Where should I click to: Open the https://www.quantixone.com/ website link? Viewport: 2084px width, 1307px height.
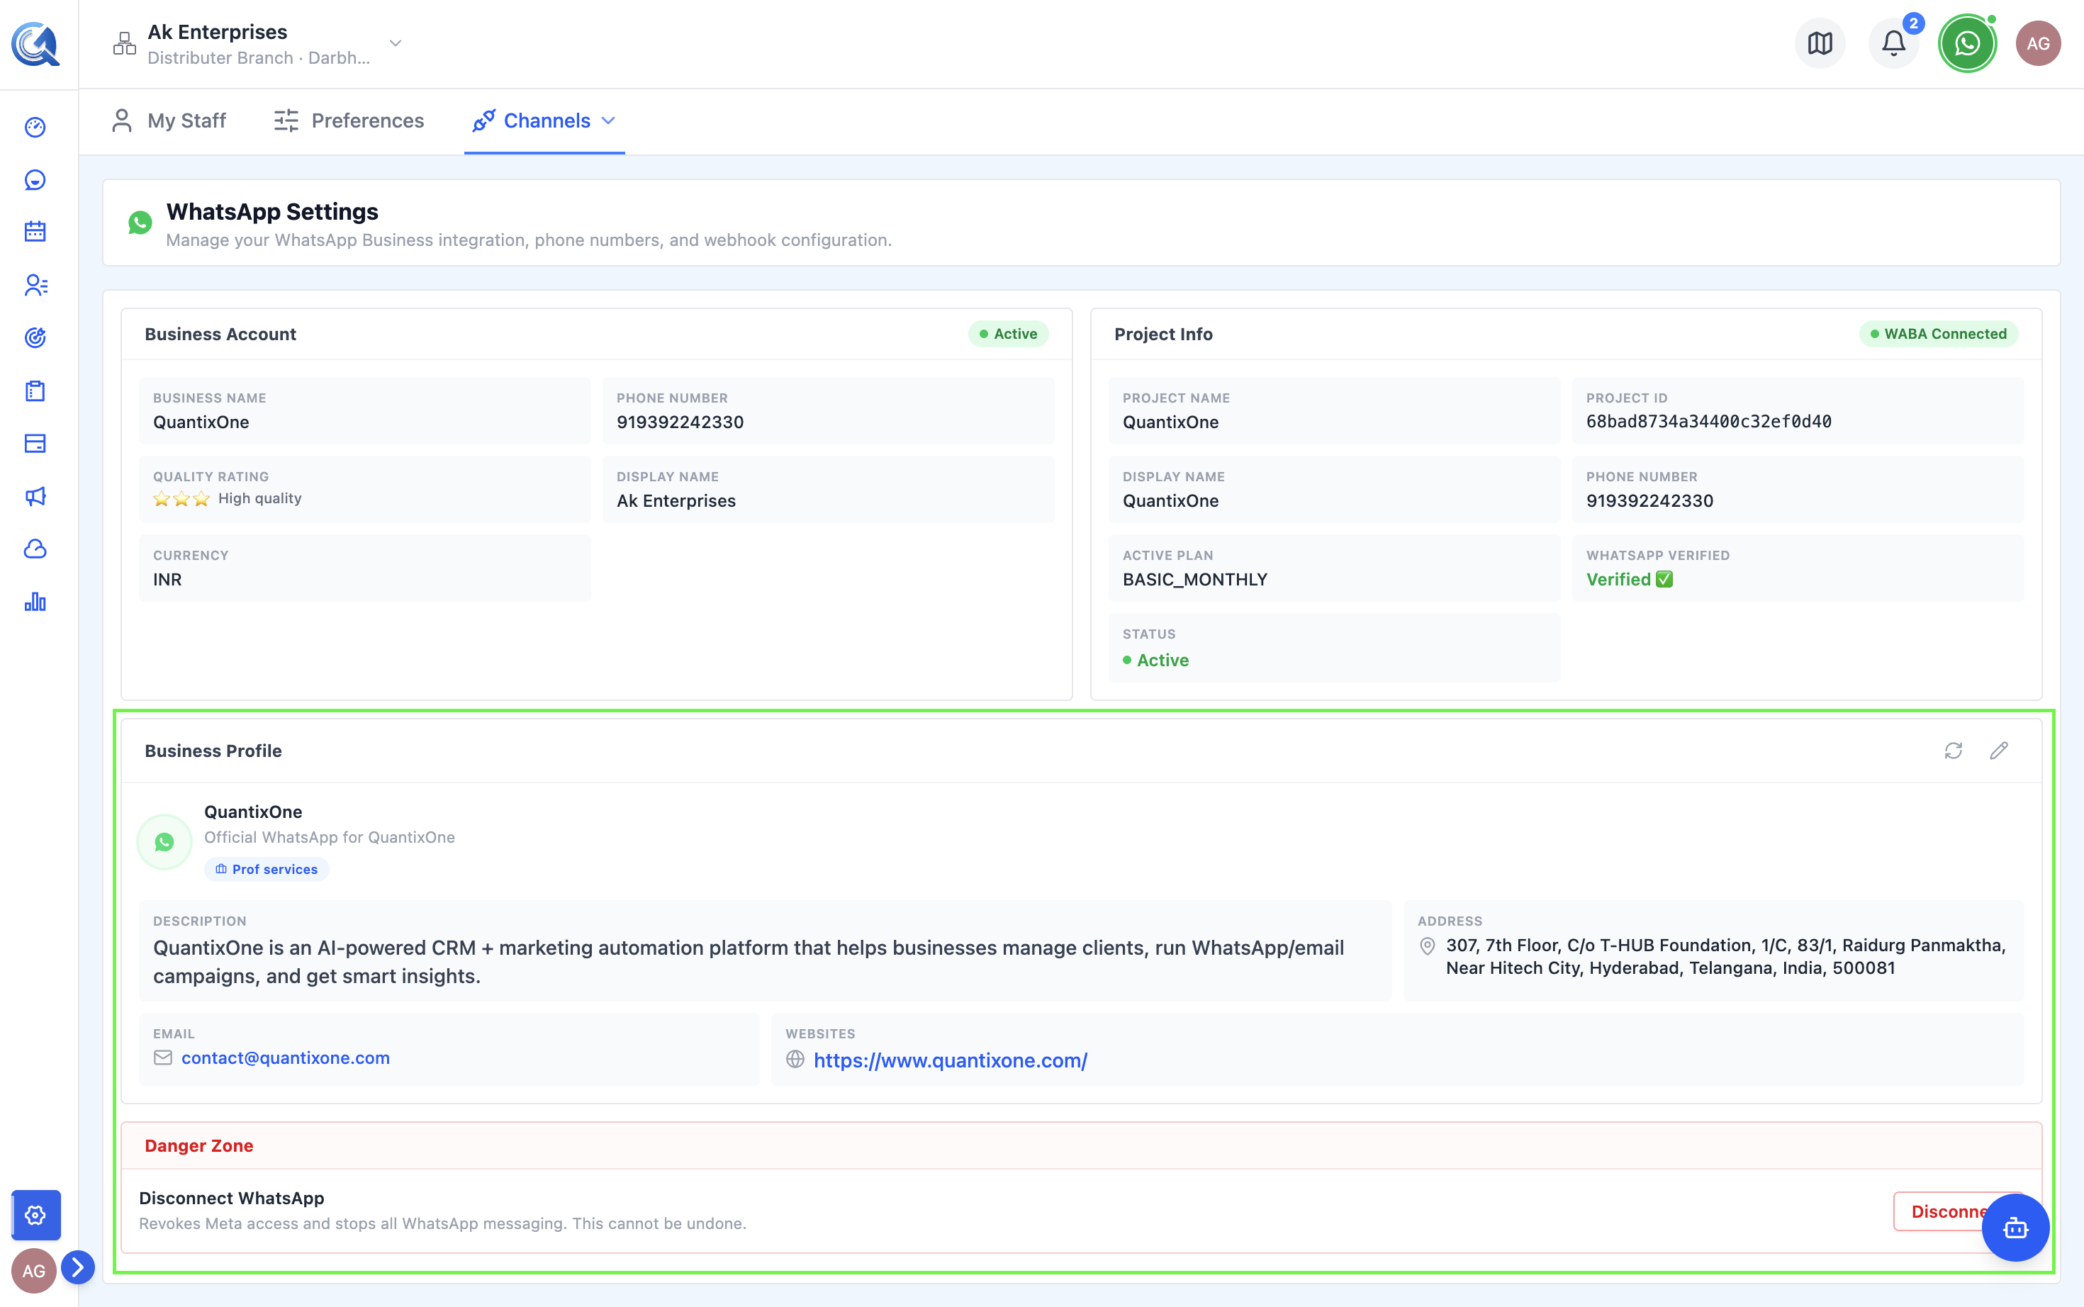coord(950,1060)
